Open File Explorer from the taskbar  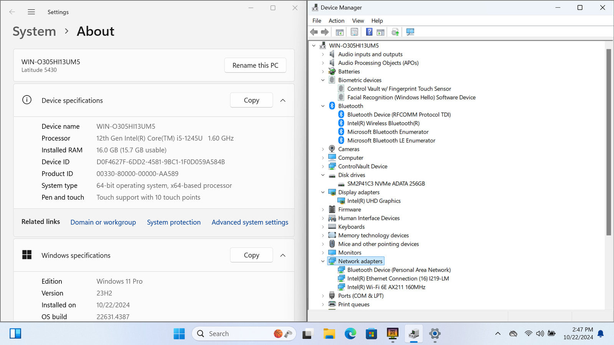[329, 333]
